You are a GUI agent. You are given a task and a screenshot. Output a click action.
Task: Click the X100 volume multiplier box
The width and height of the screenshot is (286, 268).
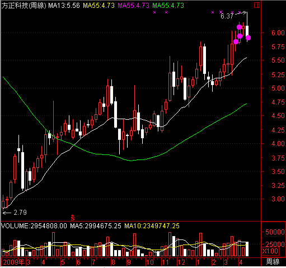coord(270,251)
